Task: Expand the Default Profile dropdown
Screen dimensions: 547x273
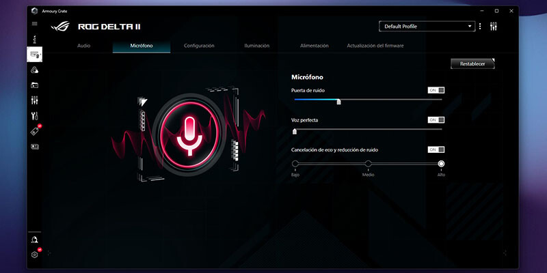Action: 427,27
